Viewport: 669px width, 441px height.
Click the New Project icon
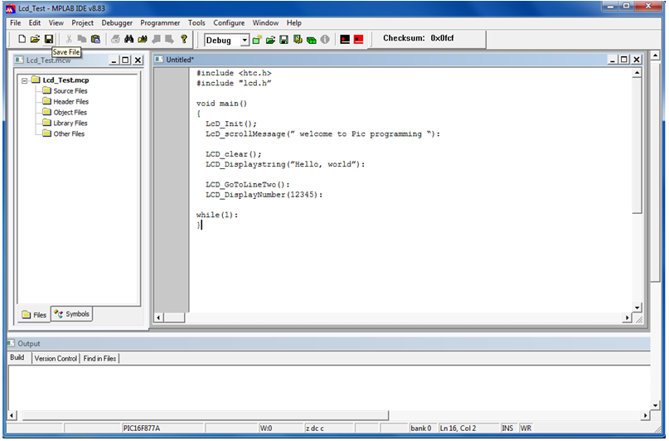pos(257,40)
